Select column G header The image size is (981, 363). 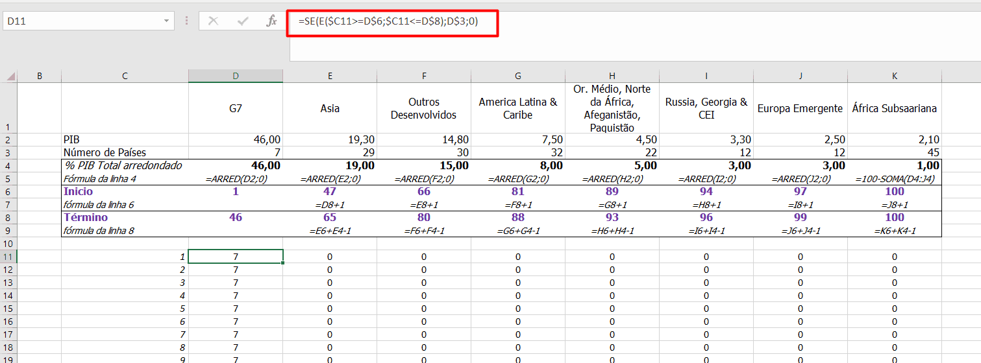[x=518, y=76]
